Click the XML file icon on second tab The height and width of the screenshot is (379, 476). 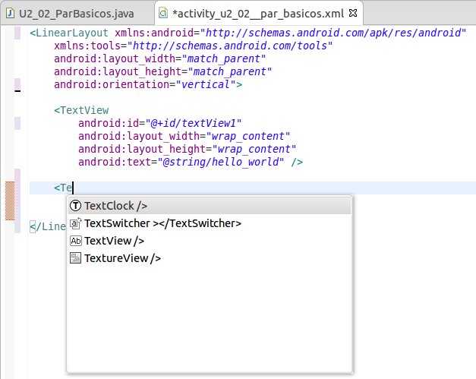(x=163, y=14)
